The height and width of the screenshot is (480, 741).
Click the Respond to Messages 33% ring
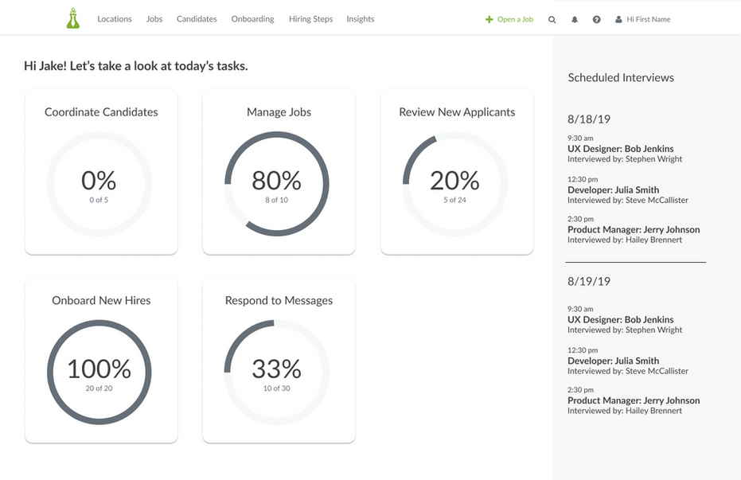pos(277,372)
